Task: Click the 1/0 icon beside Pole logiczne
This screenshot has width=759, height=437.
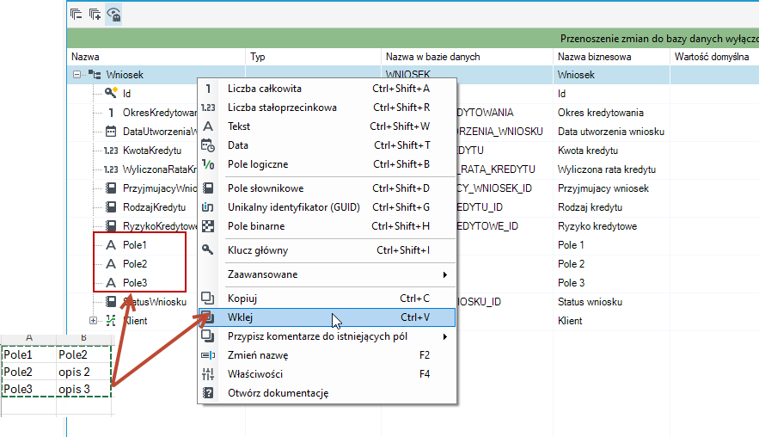Action: pyautogui.click(x=208, y=164)
